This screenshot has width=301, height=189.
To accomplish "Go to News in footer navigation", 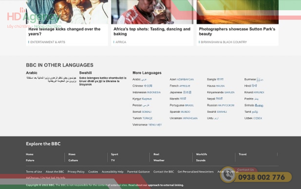I will [x=72, y=154].
